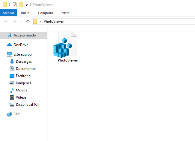Switch to the Compartir ribbon tab
Viewport: 195px width, 141px height.
[x=46, y=13]
